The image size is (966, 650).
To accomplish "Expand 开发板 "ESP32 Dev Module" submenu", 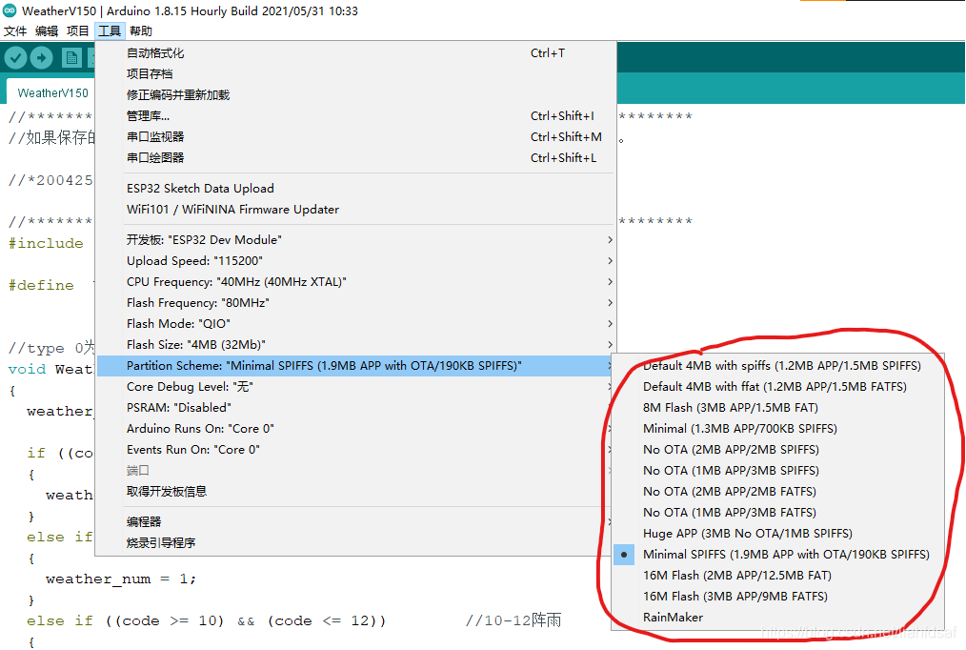I will (x=356, y=239).
